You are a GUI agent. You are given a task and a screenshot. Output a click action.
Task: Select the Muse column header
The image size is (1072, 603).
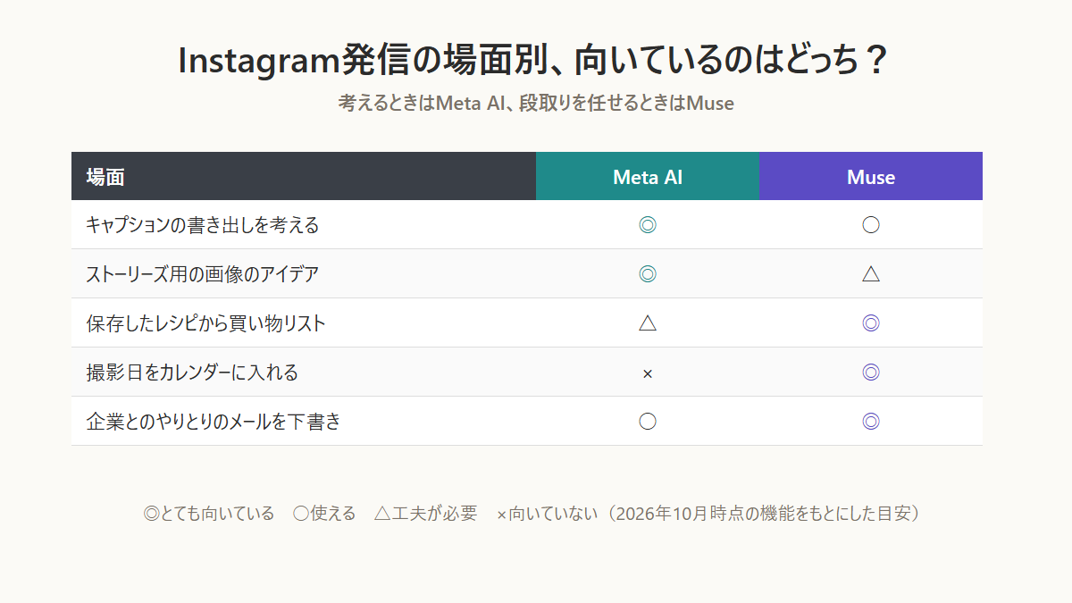coord(871,176)
